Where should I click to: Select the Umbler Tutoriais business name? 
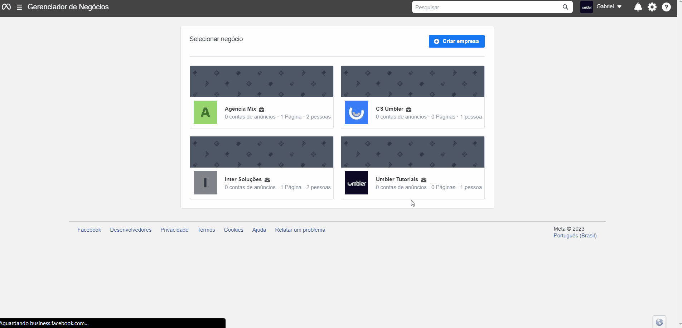[x=397, y=179]
